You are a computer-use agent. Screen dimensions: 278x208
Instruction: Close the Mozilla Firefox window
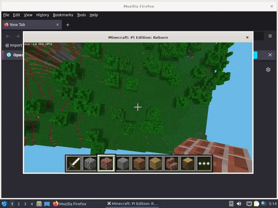point(271,6)
